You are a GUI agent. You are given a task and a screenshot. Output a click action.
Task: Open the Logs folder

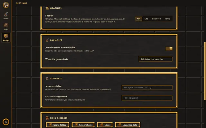coord(105,125)
